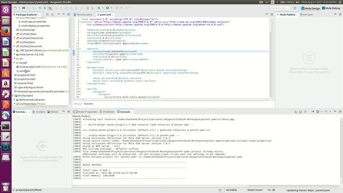
Task: Select the pom.xml editor tab
Action: 106,14
